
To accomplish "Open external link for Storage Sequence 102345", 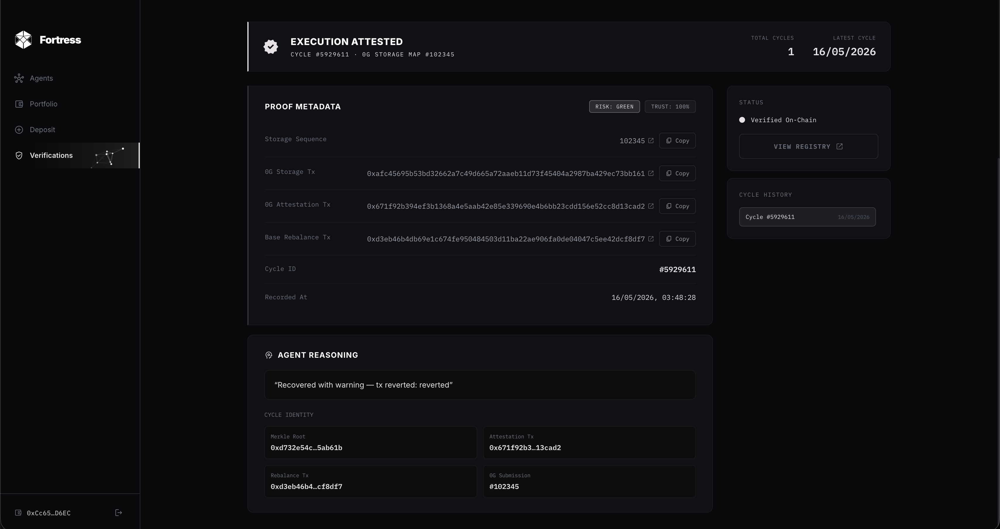I will pyautogui.click(x=651, y=141).
